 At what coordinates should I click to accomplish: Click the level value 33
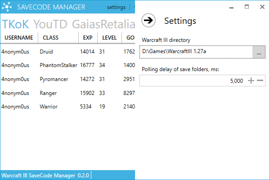pyautogui.click(x=102, y=93)
